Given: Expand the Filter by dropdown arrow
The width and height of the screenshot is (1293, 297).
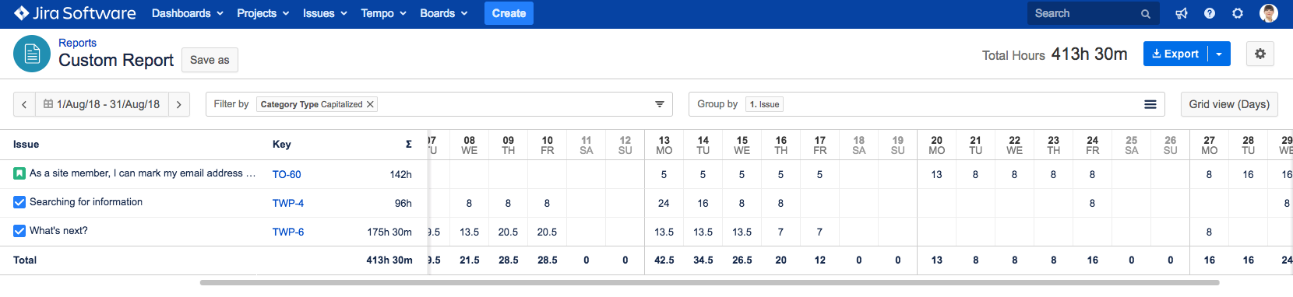Looking at the screenshot, I should 660,104.
